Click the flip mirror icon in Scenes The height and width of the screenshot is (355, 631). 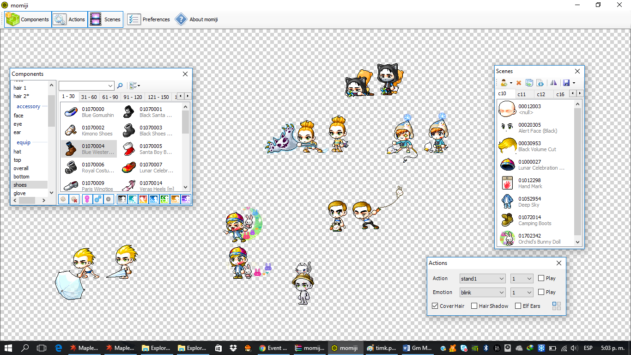(553, 83)
